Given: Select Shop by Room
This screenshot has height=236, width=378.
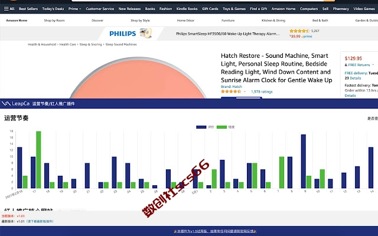Looking at the screenshot, I should [54, 21].
